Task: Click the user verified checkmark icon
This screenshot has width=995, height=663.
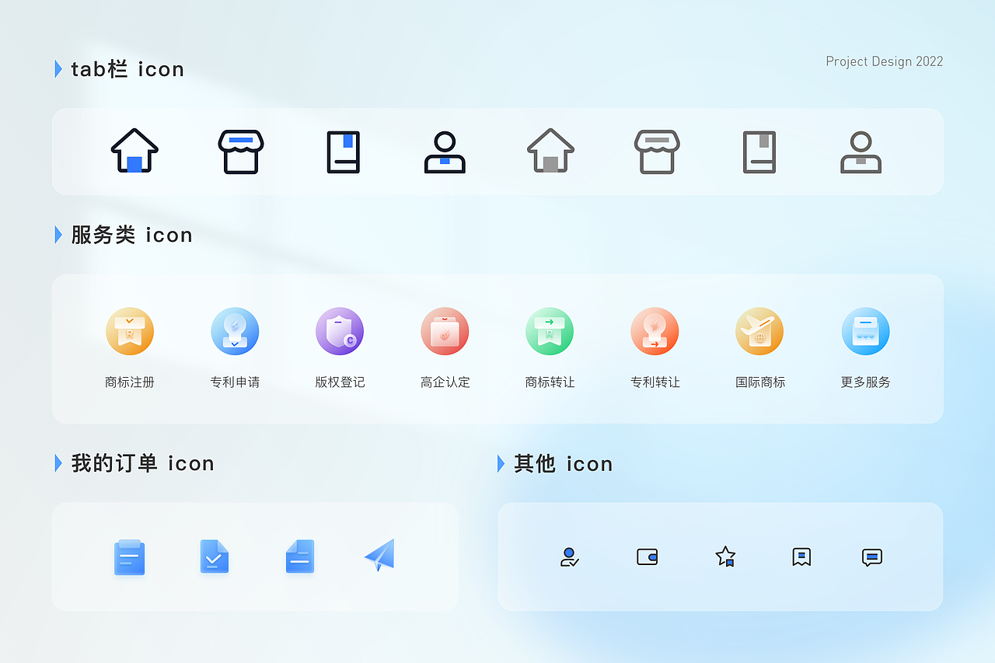Action: 570,557
